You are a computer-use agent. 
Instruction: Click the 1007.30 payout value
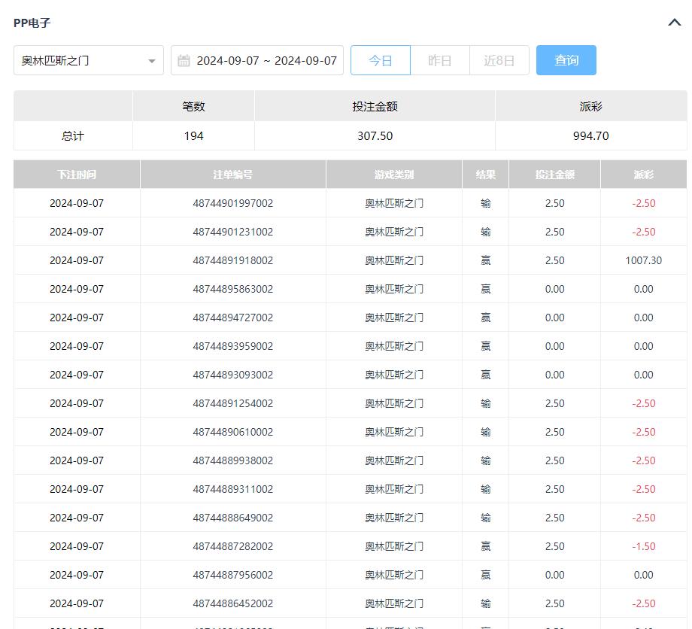click(643, 260)
